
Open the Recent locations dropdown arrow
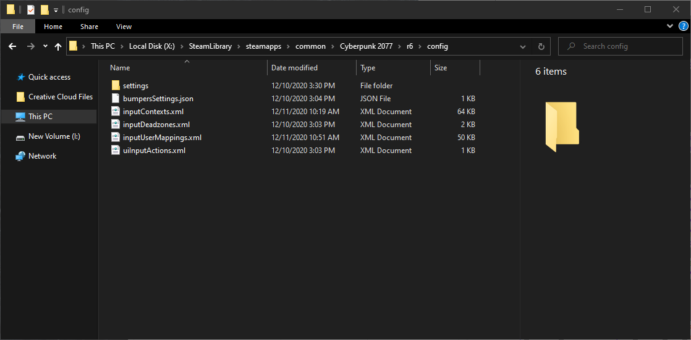point(45,46)
